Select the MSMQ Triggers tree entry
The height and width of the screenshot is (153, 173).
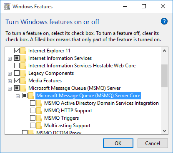61,118
